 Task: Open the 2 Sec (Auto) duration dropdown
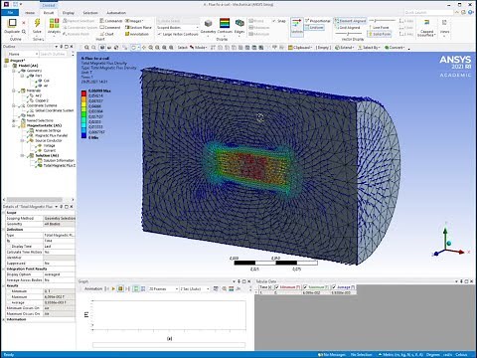tap(195, 288)
